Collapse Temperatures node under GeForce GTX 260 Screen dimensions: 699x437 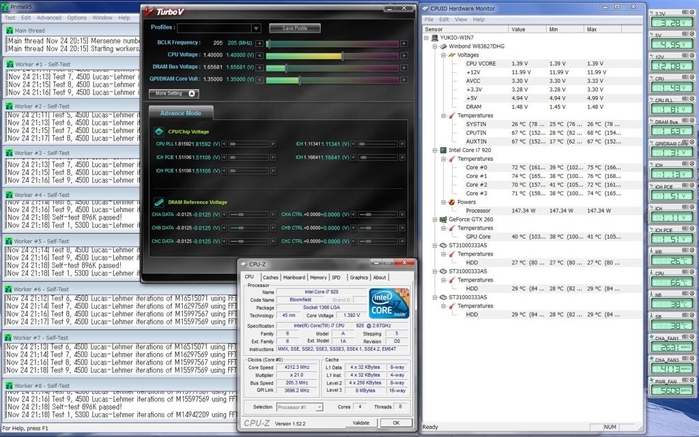[x=444, y=228]
